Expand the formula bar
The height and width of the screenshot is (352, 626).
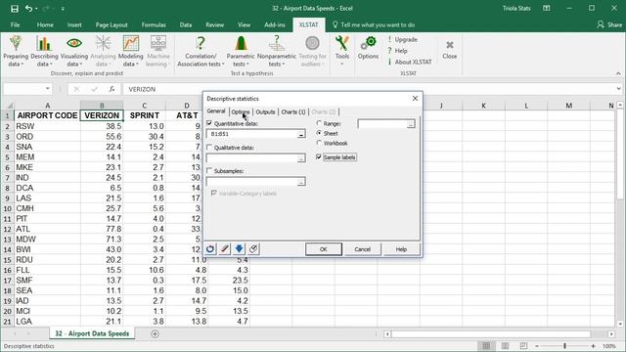coord(618,89)
